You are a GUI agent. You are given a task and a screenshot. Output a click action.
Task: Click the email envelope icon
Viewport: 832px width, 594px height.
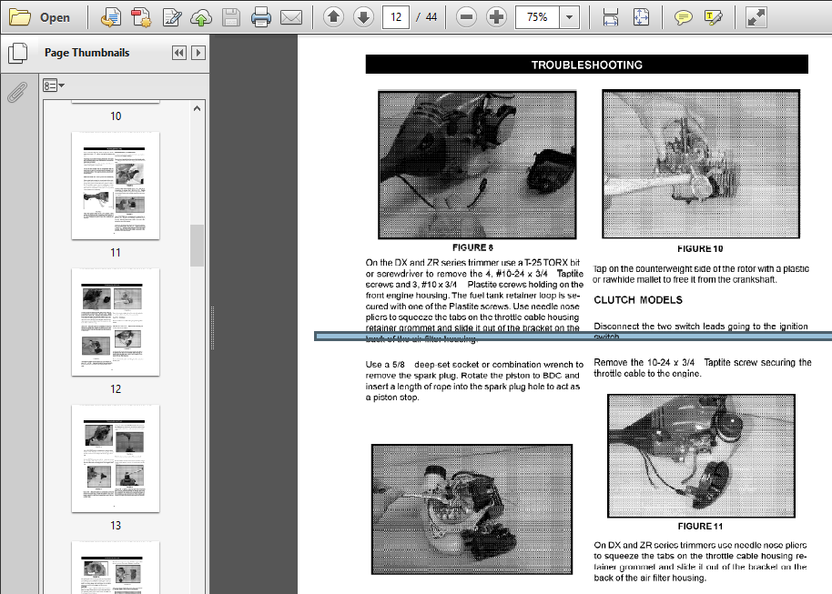click(291, 17)
